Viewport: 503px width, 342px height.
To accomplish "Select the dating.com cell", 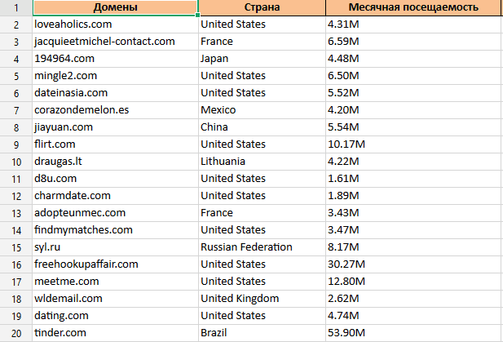I will click(115, 316).
